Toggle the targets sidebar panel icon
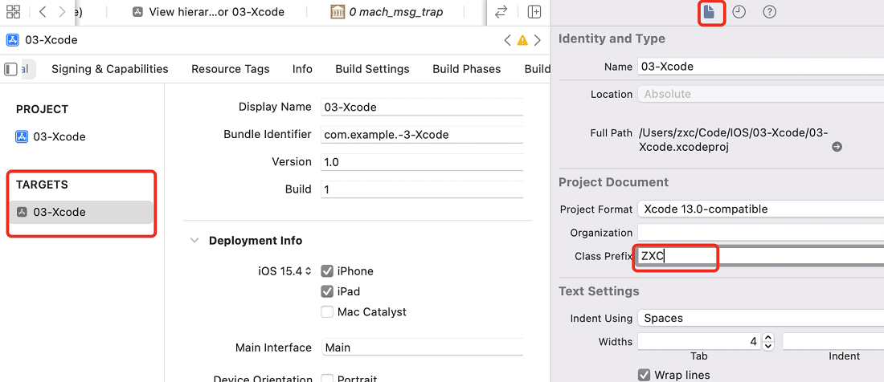 (10, 69)
